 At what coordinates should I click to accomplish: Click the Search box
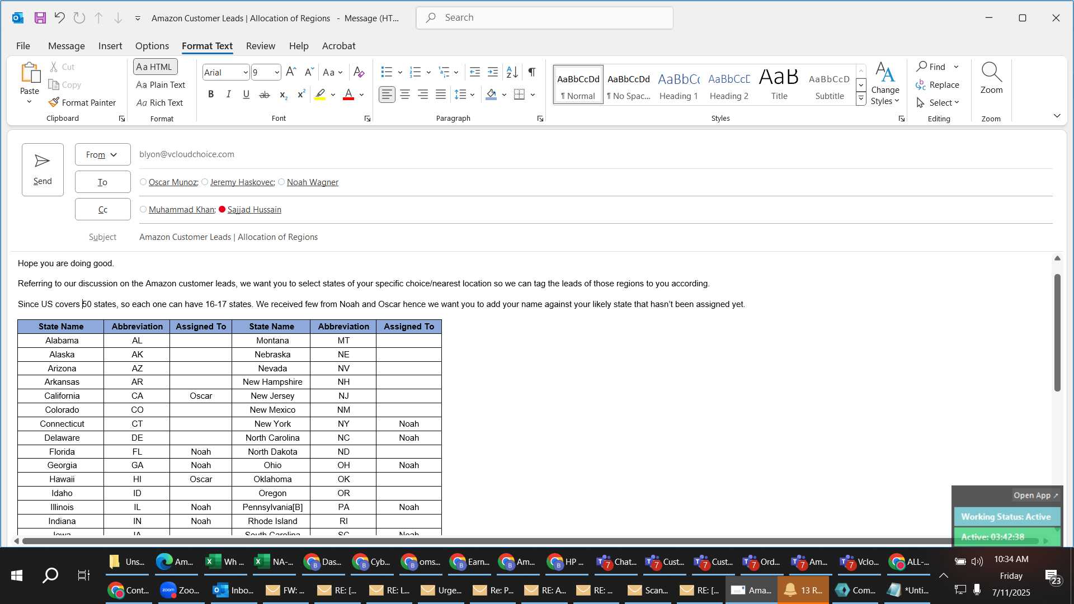[x=544, y=18]
